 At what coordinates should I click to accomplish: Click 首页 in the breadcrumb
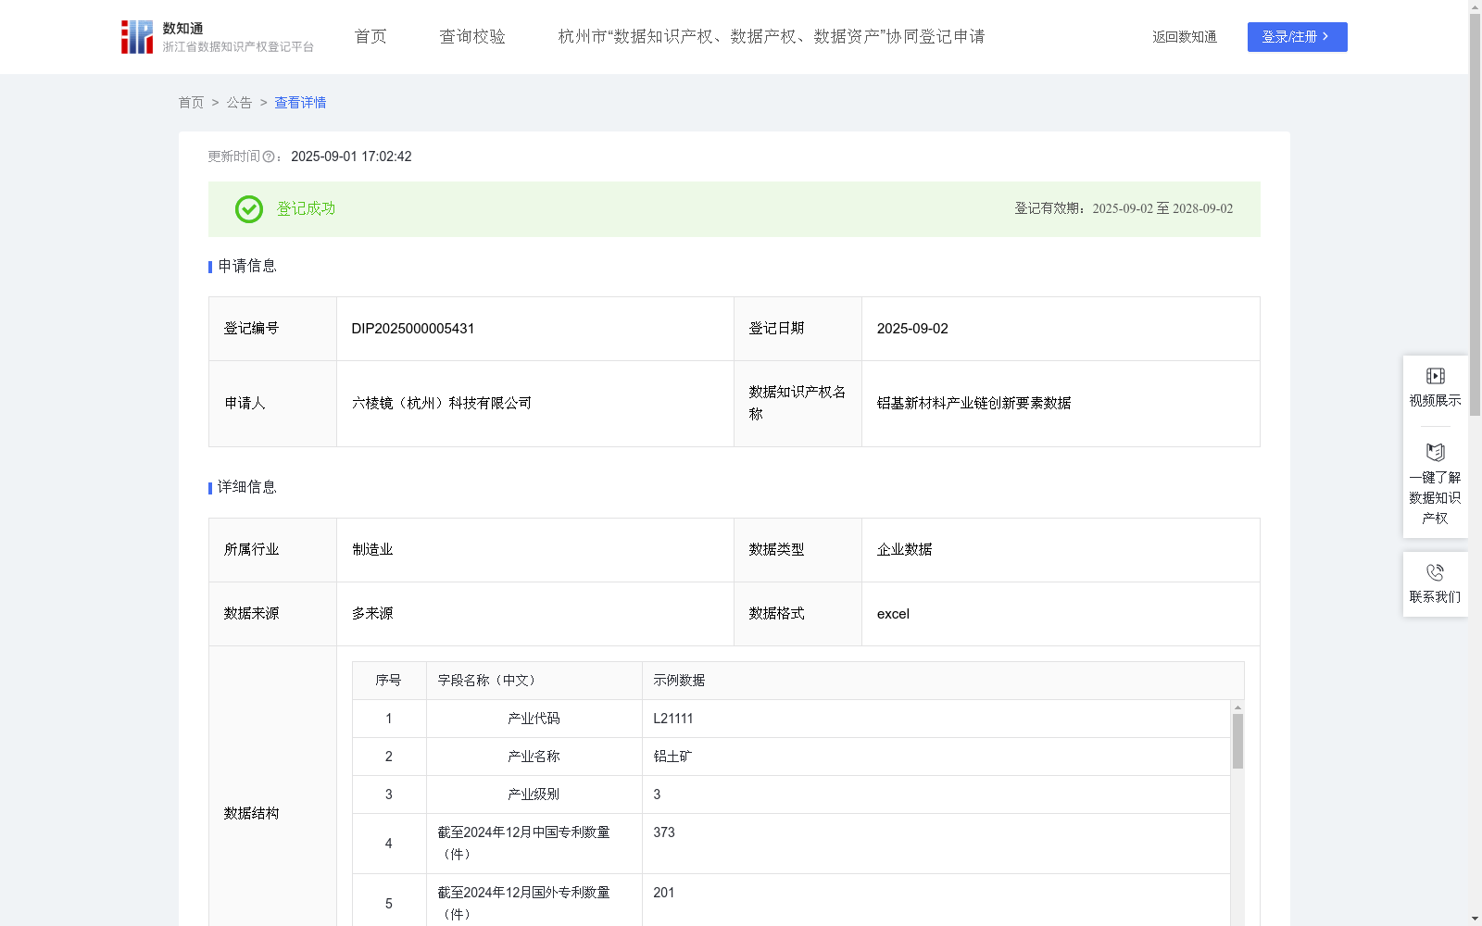191,103
